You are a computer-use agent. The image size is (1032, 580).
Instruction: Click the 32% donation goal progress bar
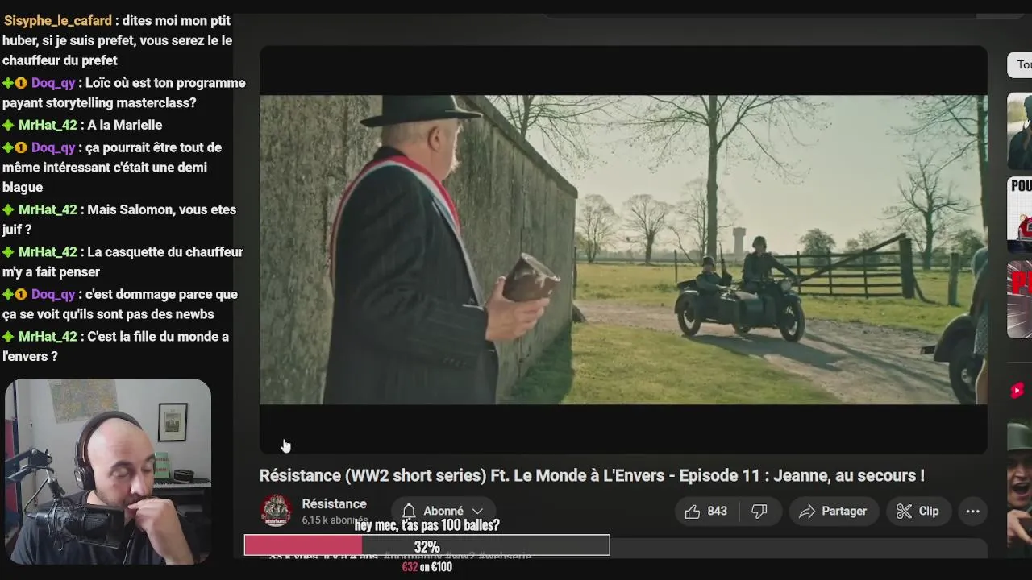(427, 546)
